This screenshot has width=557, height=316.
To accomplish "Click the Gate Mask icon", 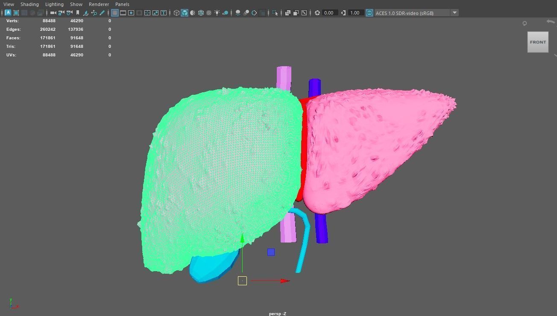I will [139, 13].
